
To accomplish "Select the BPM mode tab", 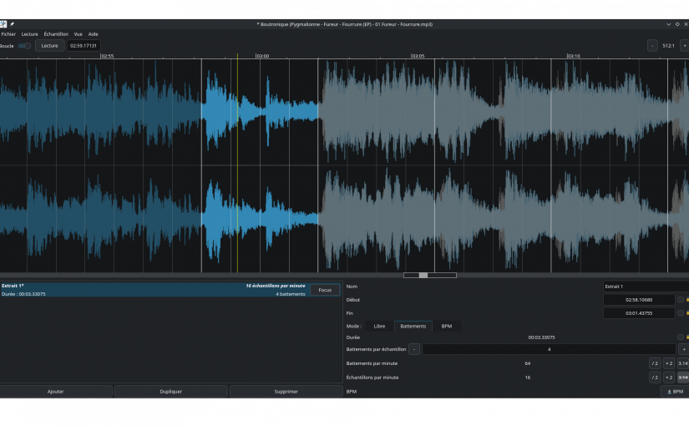I will tap(447, 326).
